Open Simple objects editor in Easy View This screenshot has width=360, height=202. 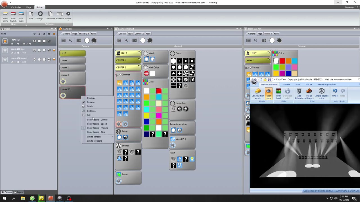(321, 94)
